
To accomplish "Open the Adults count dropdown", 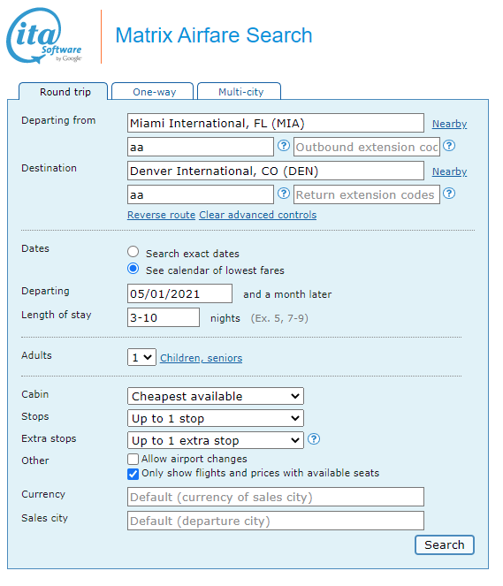I will pos(141,357).
